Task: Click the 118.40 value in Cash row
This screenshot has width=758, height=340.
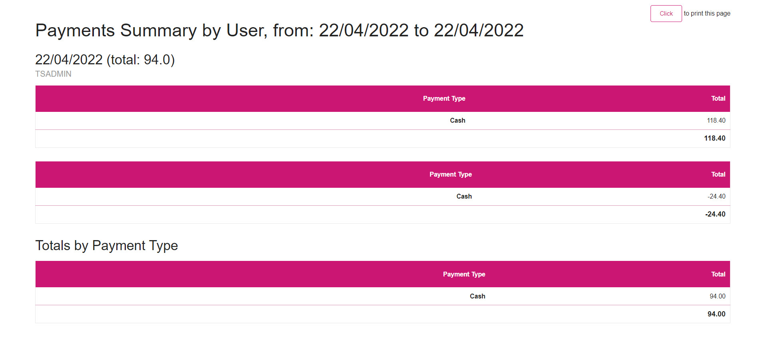Action: click(x=716, y=120)
